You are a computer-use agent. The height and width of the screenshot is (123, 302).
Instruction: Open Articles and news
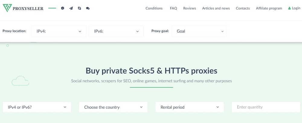(x=216, y=8)
